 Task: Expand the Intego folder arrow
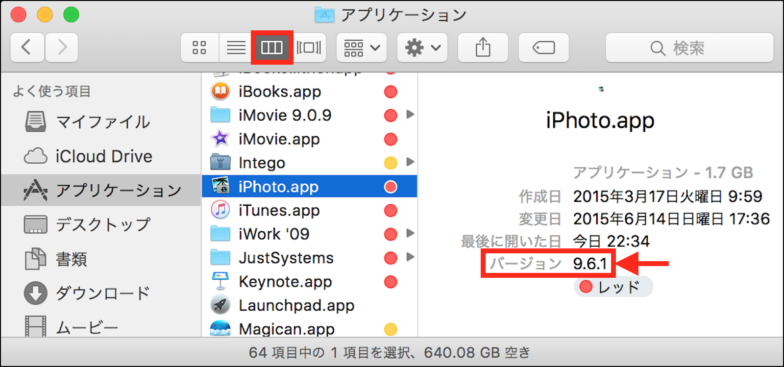coord(410,162)
